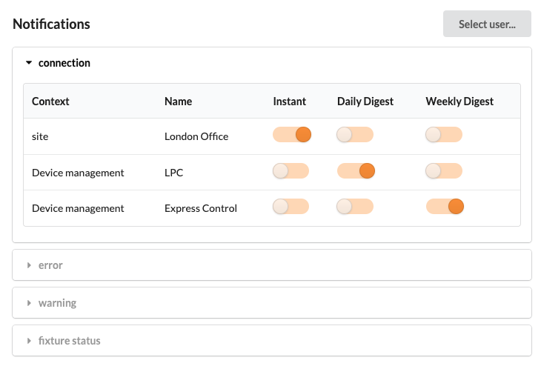Image resolution: width=541 pixels, height=366 pixels.
Task: Click the site context cell
Action: coord(40,136)
